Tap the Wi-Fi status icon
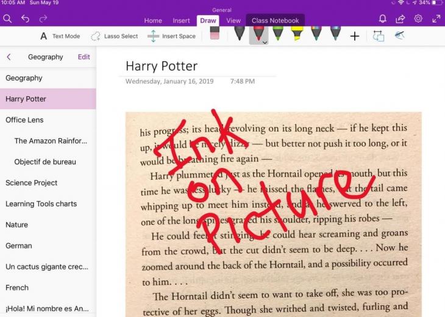The image size is (445, 317). point(400,2)
